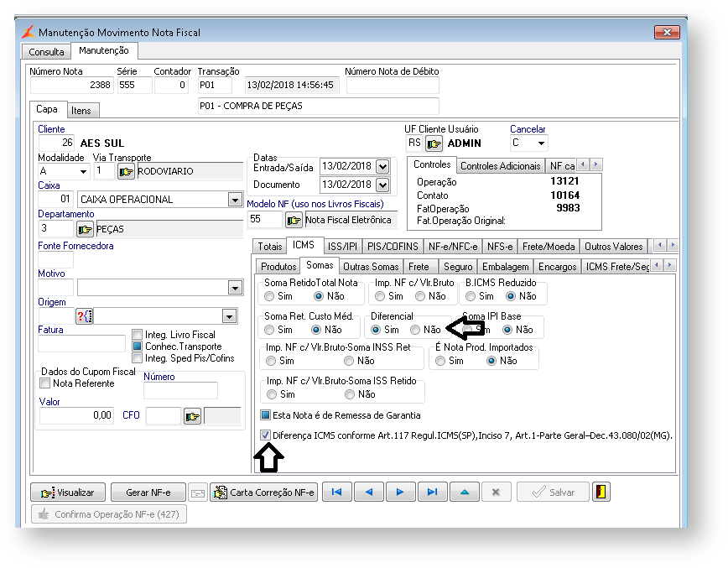This screenshot has height=568, width=728.
Task: Switch to the PIS/COFINS tab
Action: pos(394,246)
